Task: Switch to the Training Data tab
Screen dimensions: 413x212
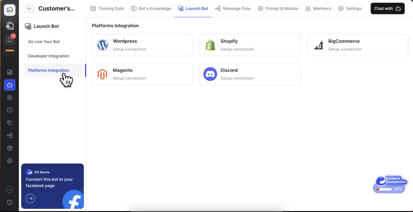Action: (107, 9)
